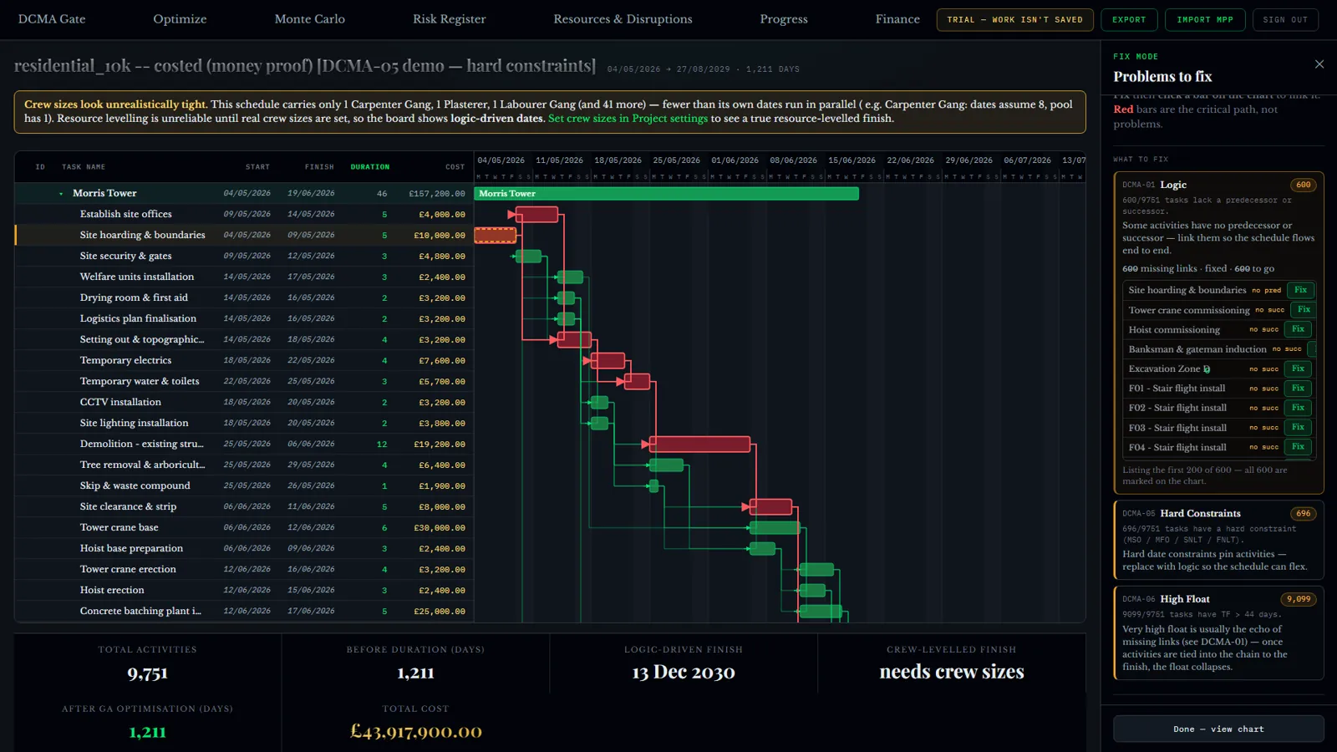The height and width of the screenshot is (752, 1337).
Task: Open the Finance tab
Action: (x=897, y=19)
